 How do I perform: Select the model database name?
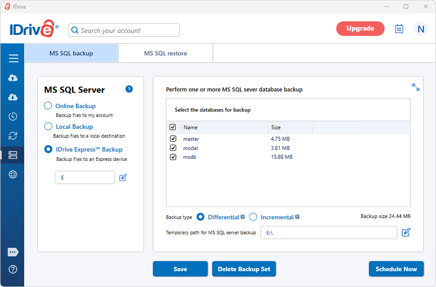tap(190, 148)
